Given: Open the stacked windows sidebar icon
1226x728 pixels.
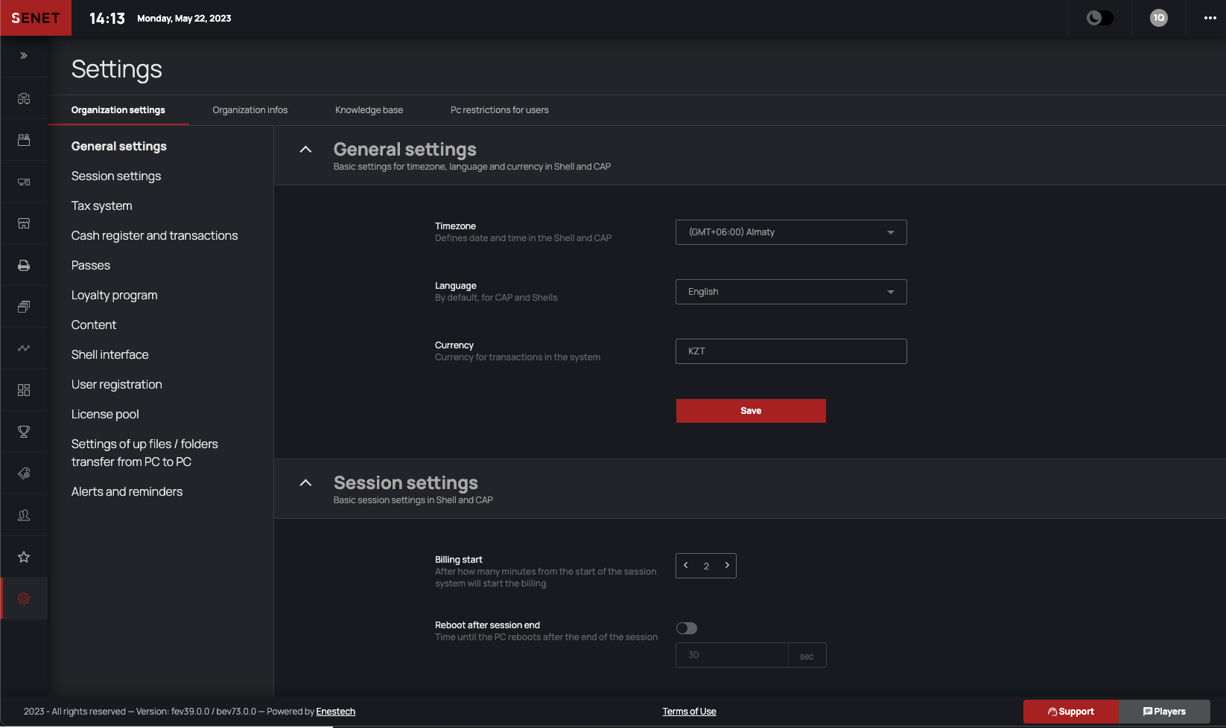Looking at the screenshot, I should click(24, 307).
